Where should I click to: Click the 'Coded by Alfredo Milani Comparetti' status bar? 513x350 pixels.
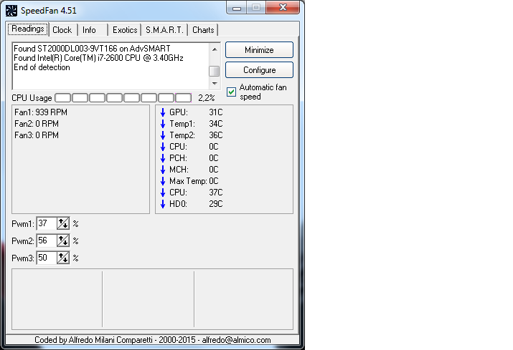[152, 340]
